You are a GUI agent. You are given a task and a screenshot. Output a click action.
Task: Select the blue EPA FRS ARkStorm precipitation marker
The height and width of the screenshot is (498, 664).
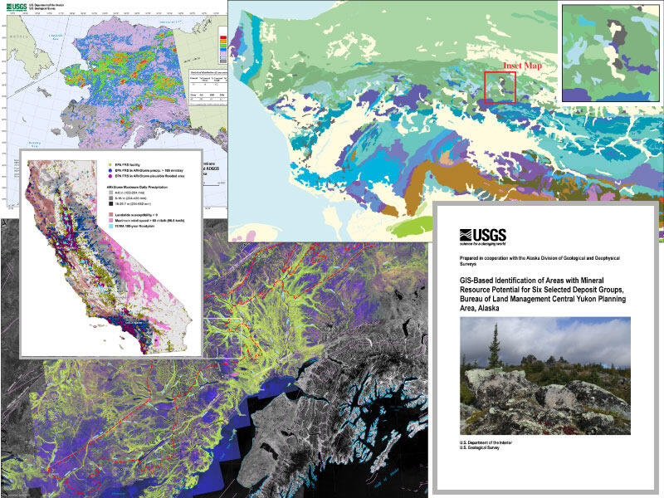click(x=110, y=171)
